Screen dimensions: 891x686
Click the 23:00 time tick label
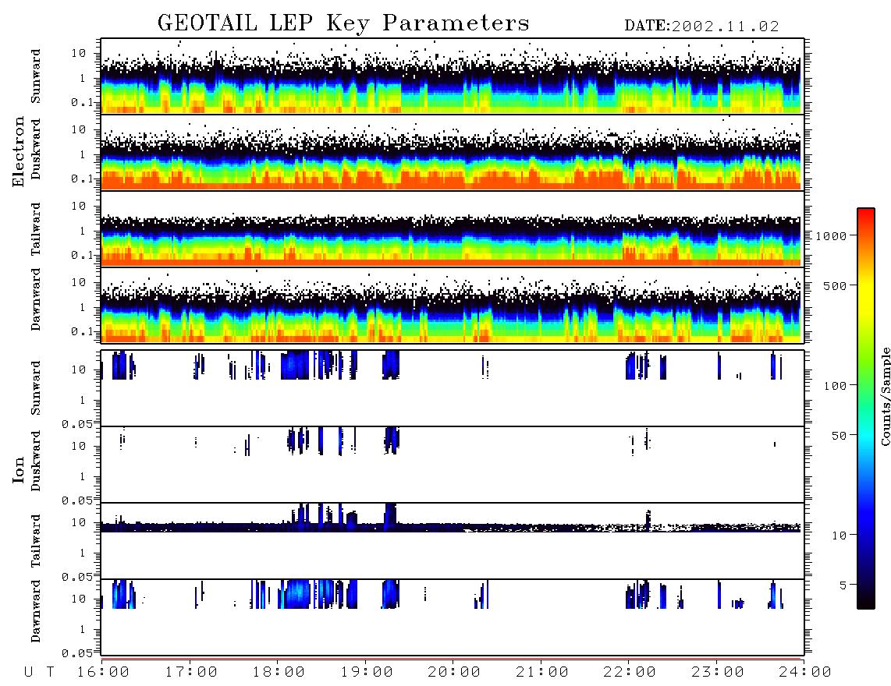click(x=717, y=672)
